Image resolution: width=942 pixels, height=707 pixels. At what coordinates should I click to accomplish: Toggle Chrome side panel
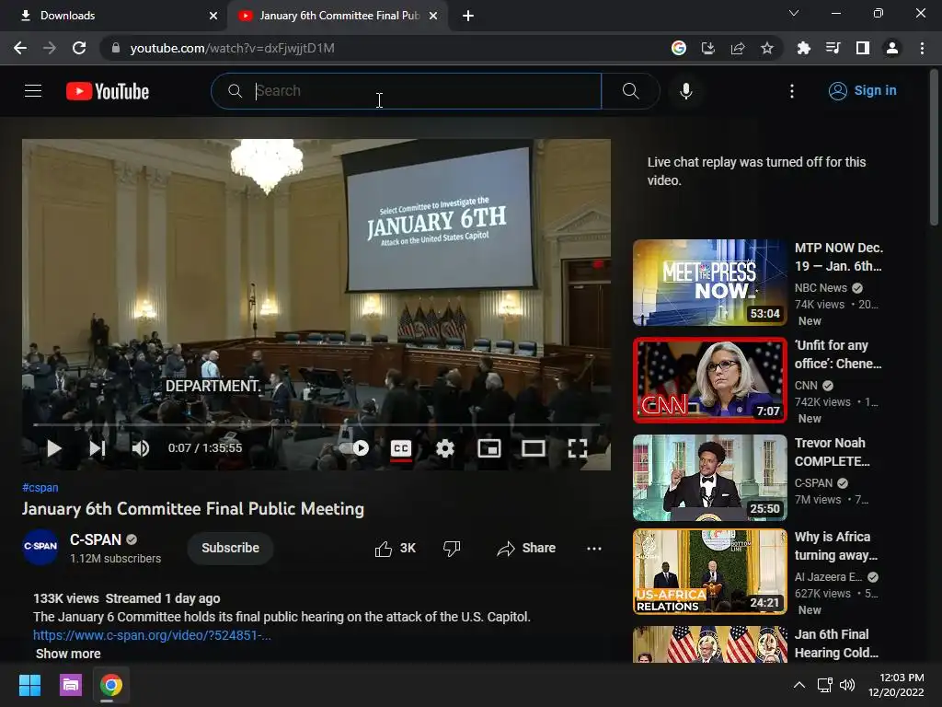(862, 48)
